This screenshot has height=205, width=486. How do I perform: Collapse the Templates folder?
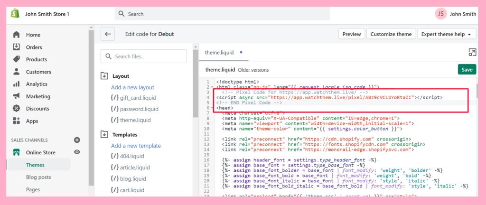(104, 135)
